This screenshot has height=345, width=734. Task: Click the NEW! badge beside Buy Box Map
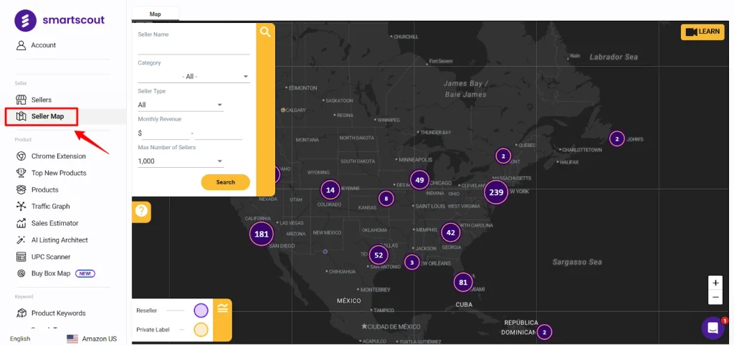[85, 273]
